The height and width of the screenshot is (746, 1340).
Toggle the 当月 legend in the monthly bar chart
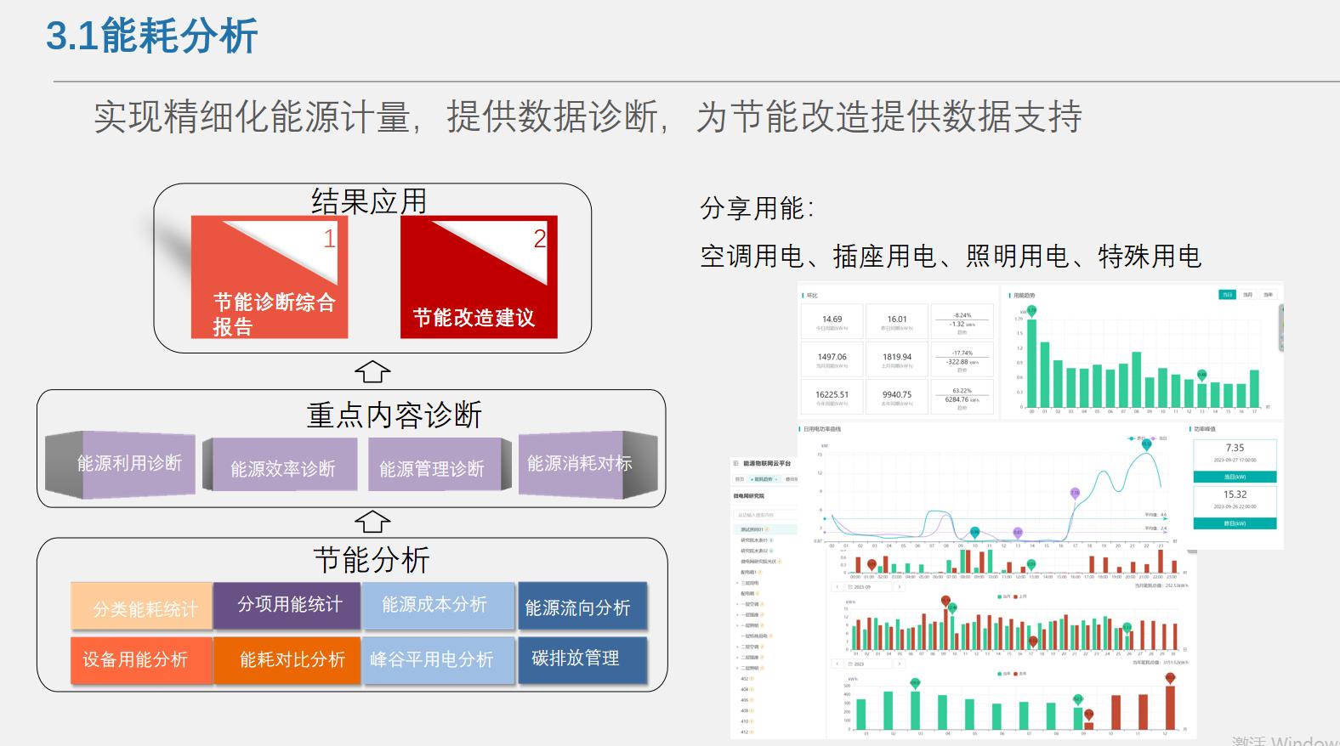point(1004,596)
